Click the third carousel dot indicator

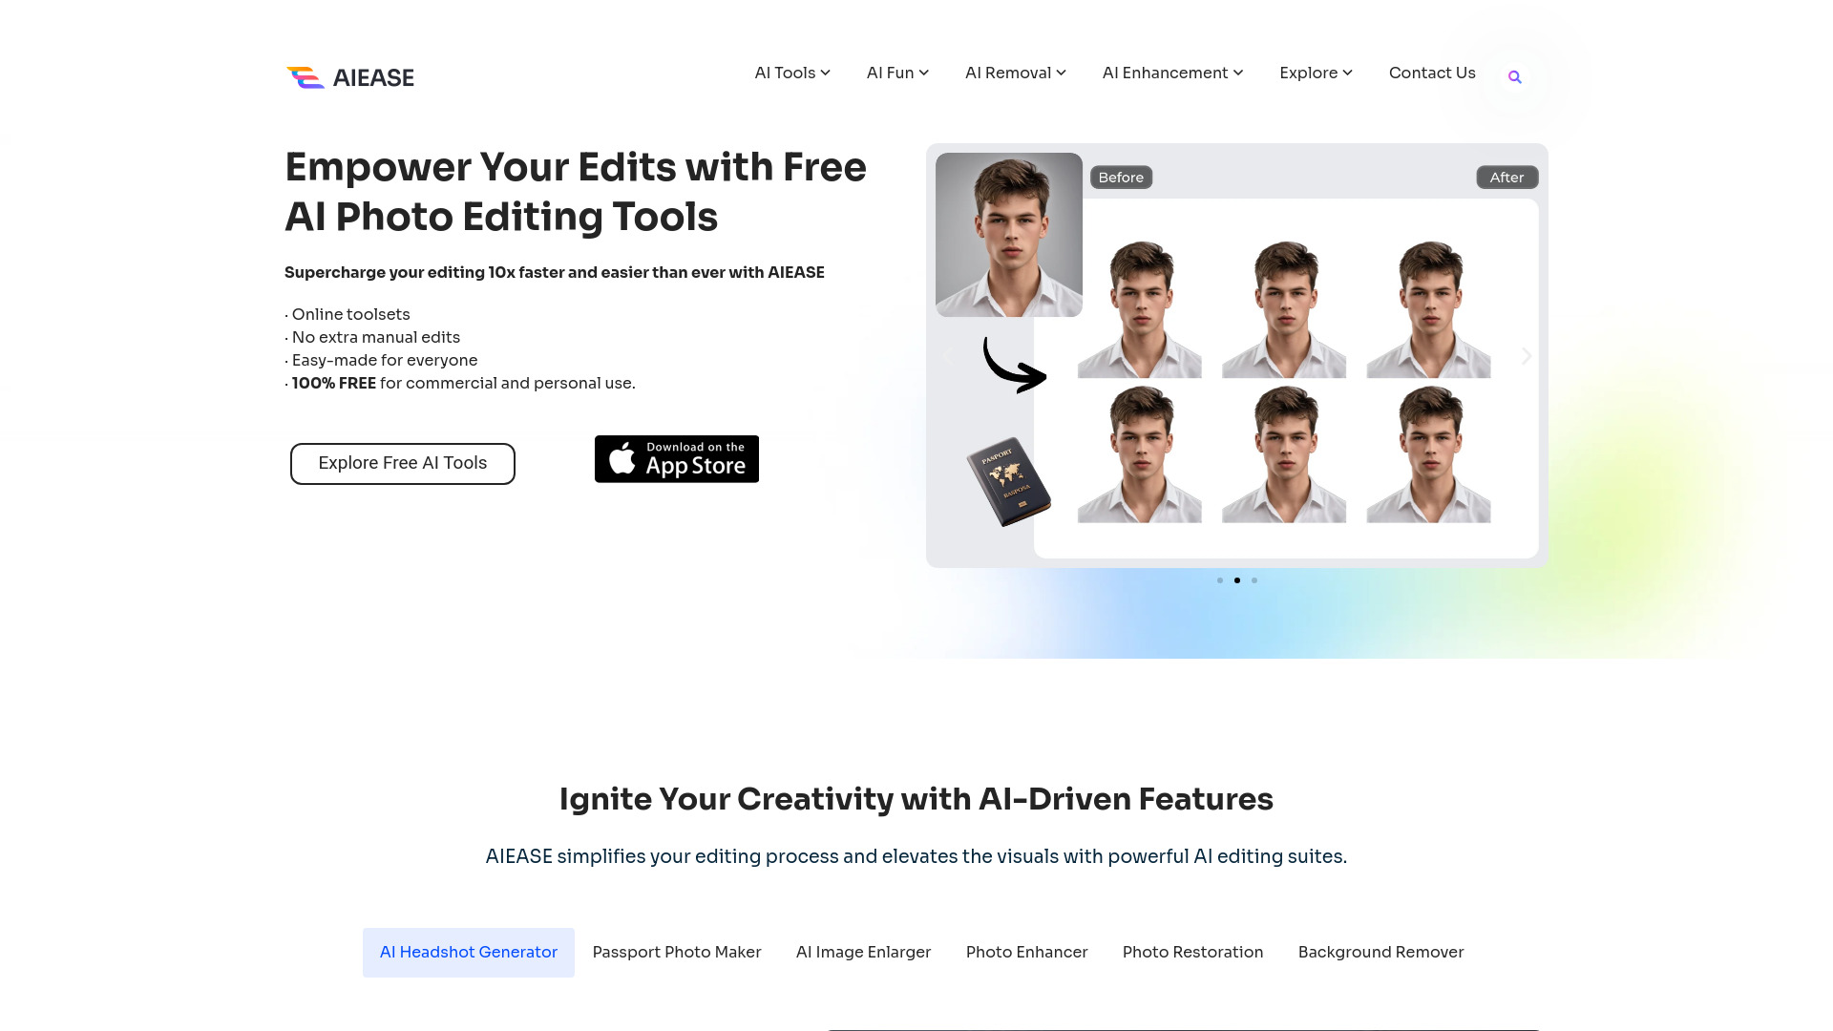[1254, 579]
